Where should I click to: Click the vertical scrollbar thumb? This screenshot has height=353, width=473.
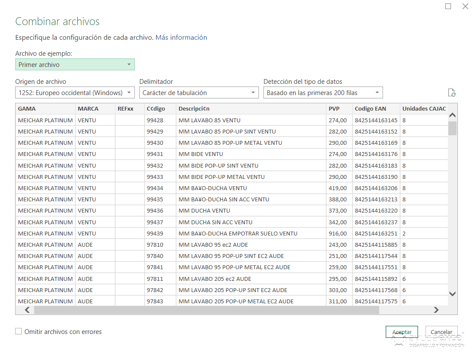point(452,128)
